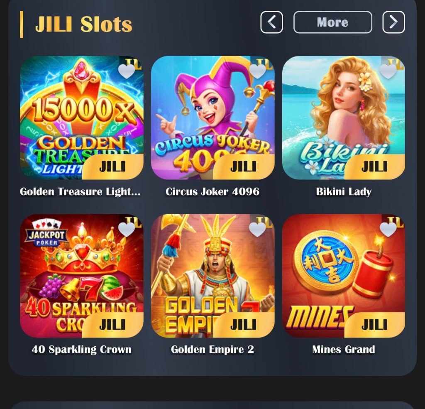The image size is (425, 409).
Task: Favorite Golden Treasure Lightning with heart icon
Action: [127, 71]
